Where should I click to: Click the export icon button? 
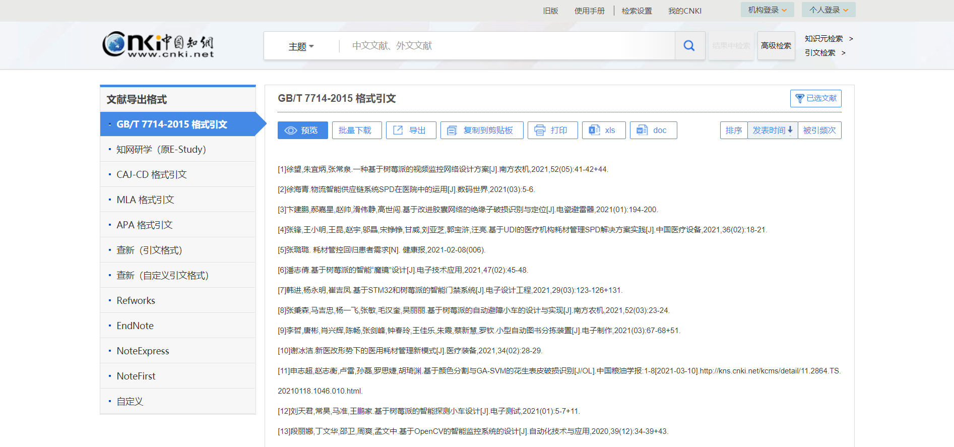point(411,130)
